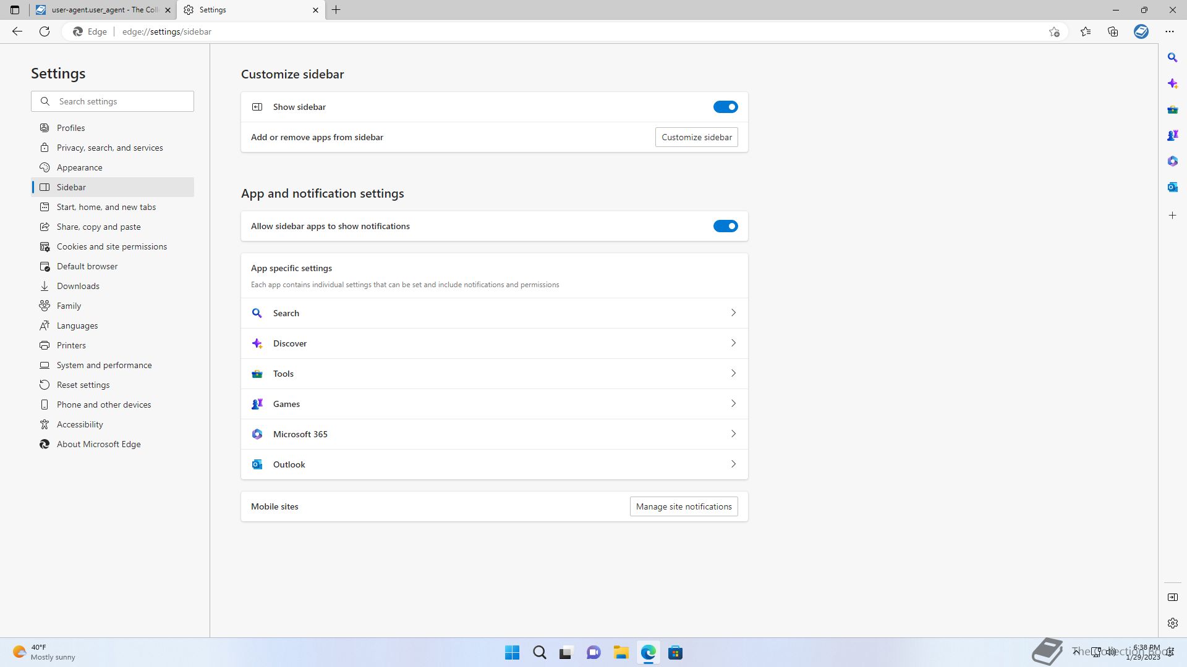Open About Microsoft Edge section
Viewport: 1187px width, 667px height.
pyautogui.click(x=113, y=444)
